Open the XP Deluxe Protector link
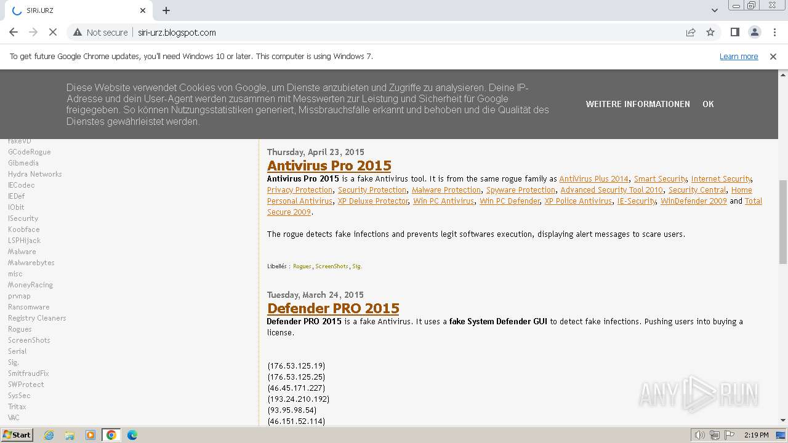The image size is (788, 443). [373, 201]
